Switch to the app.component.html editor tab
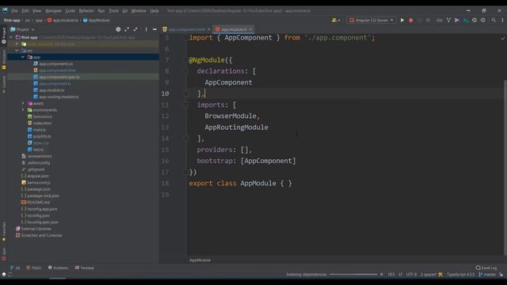This screenshot has width=507, height=285. click(x=187, y=29)
